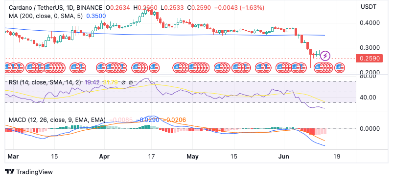Click the TradingView logo

tap(29, 172)
